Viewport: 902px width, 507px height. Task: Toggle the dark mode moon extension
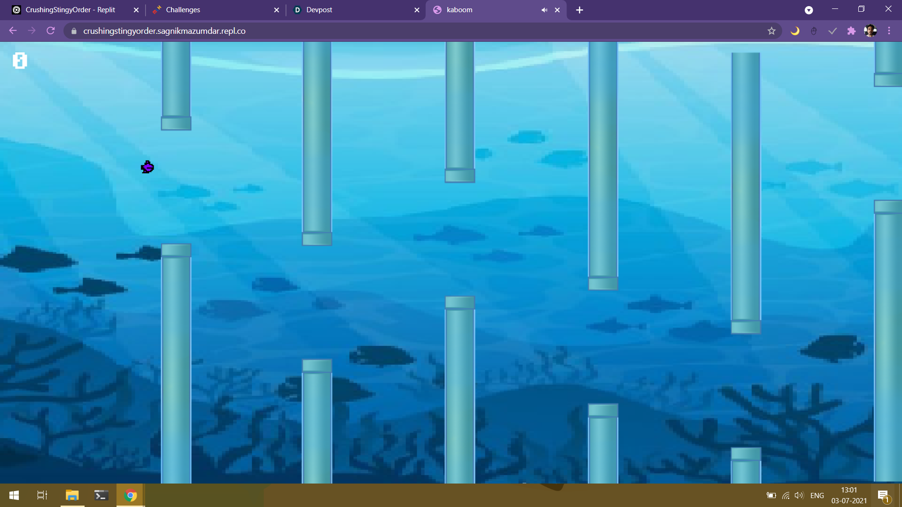click(795, 31)
